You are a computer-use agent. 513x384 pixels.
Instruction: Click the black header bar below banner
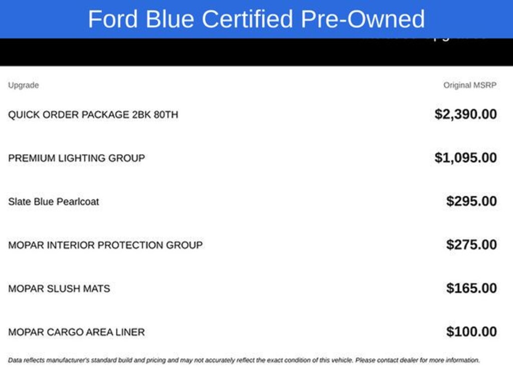coord(256,52)
